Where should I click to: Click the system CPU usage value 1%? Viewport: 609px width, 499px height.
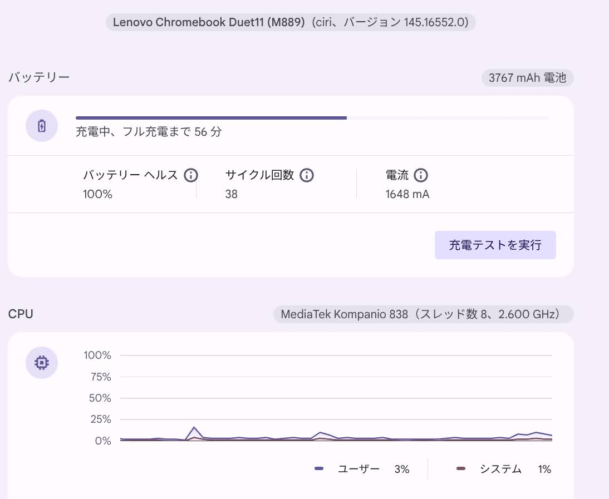[x=544, y=469]
